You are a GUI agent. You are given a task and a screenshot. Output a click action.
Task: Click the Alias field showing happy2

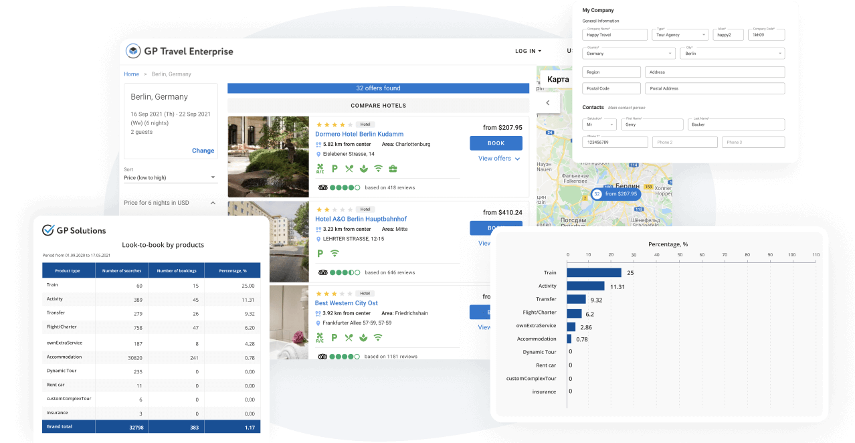[x=728, y=35]
